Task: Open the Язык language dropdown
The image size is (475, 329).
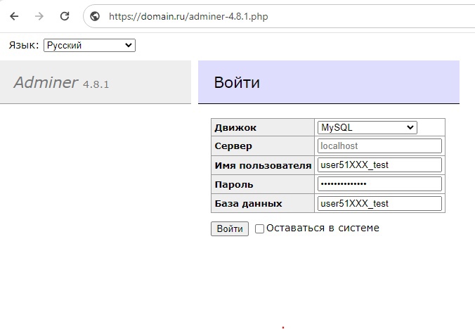Action: pos(89,45)
